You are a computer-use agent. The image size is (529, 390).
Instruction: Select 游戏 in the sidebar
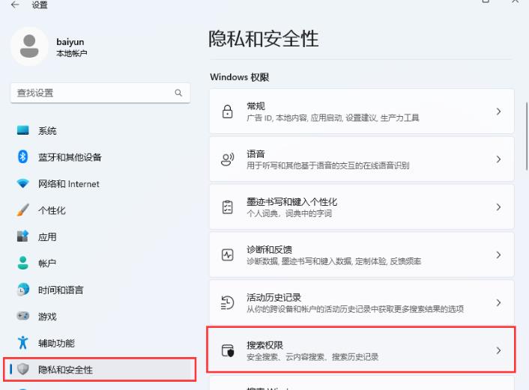click(x=100, y=317)
